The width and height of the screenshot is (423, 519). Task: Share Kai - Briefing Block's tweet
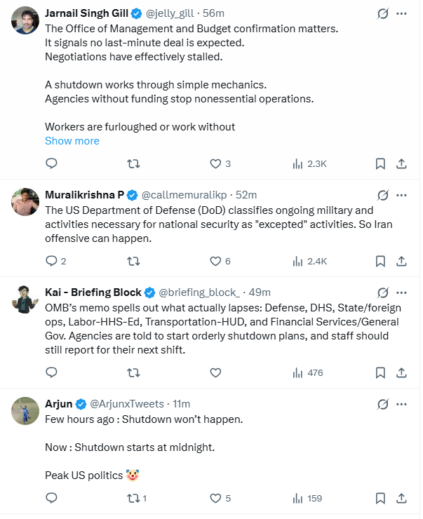coord(401,372)
